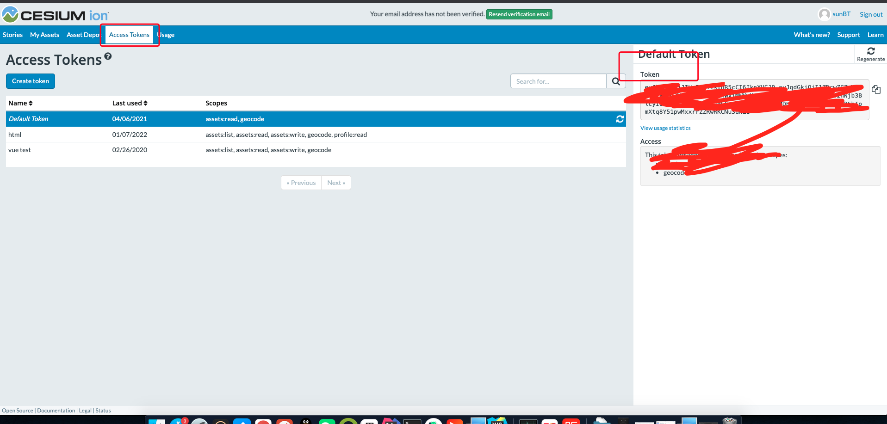Image resolution: width=887 pixels, height=424 pixels.
Task: Click regenerate icon in Default Token row
Action: [620, 119]
